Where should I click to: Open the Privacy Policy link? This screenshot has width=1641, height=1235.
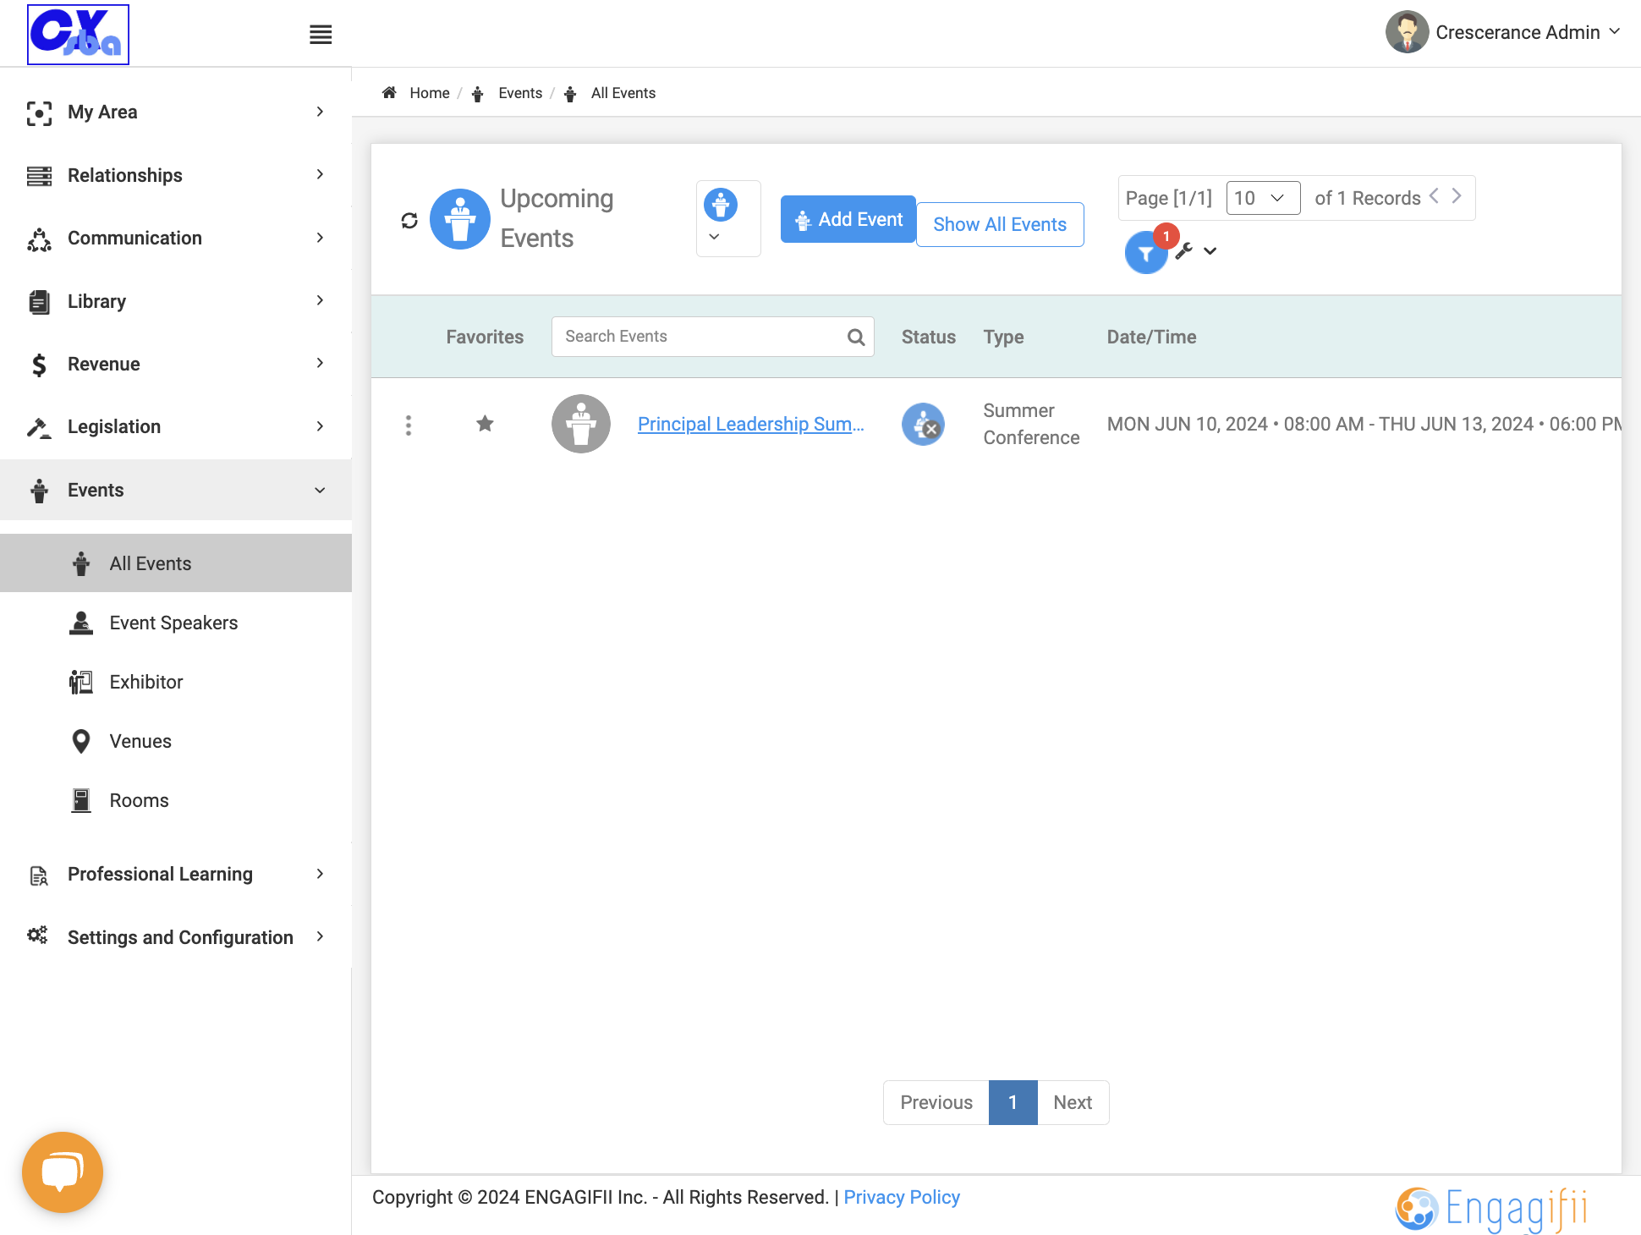pyautogui.click(x=902, y=1197)
